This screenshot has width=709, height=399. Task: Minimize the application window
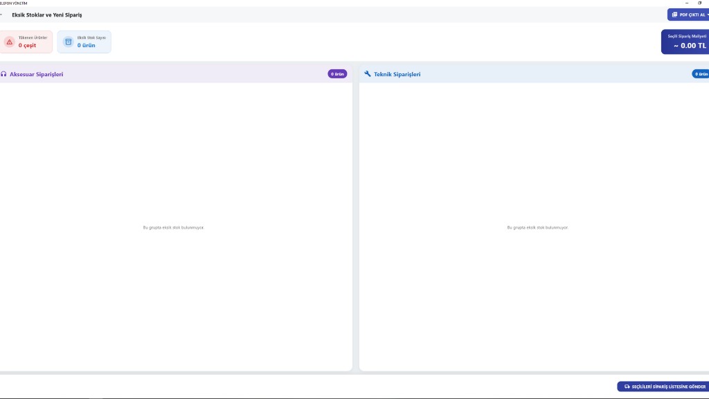point(687,3)
